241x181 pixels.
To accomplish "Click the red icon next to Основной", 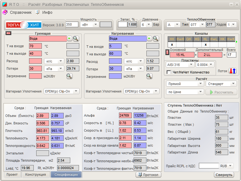I will tap(167, 52).
